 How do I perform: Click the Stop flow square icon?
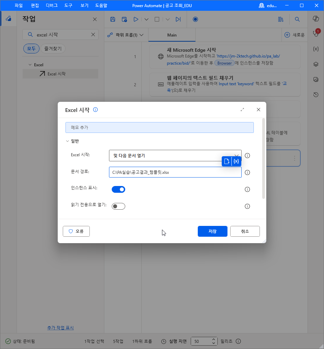(x=157, y=19)
